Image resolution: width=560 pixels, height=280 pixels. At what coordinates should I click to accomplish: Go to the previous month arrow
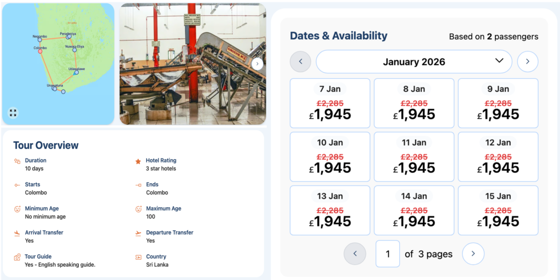tap(300, 62)
